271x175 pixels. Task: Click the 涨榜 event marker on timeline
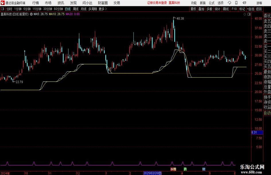pos(173,169)
